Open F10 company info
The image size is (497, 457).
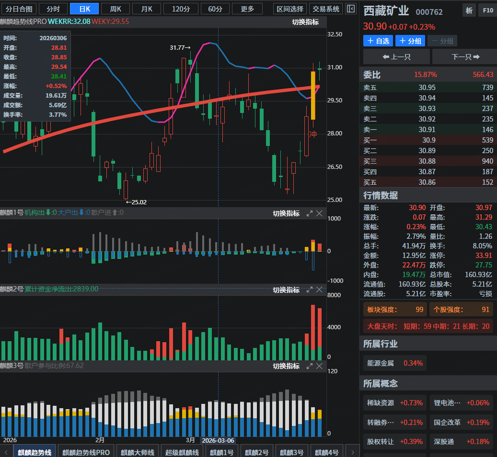pos(487,10)
